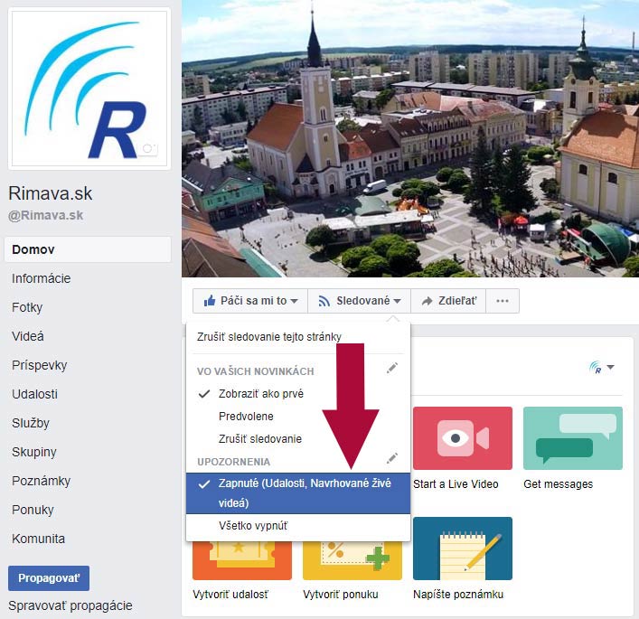Viewport: 639px width, 619px height.
Task: Expand the page identity dropdown at right
Action: point(602,367)
